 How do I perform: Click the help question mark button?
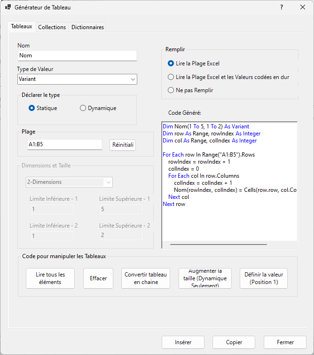pos(282,7)
